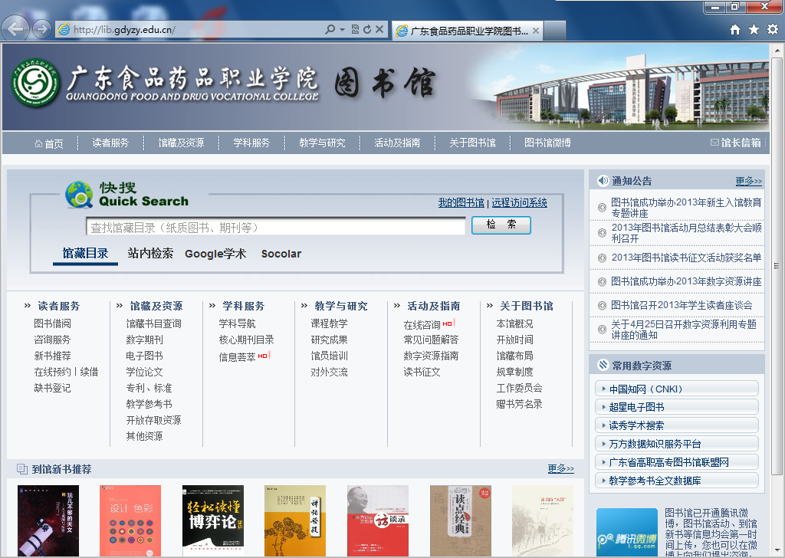Viewport: 785px width, 558px height.
Task: Click the 到馆新书推荐 book list icon
Action: (21, 469)
